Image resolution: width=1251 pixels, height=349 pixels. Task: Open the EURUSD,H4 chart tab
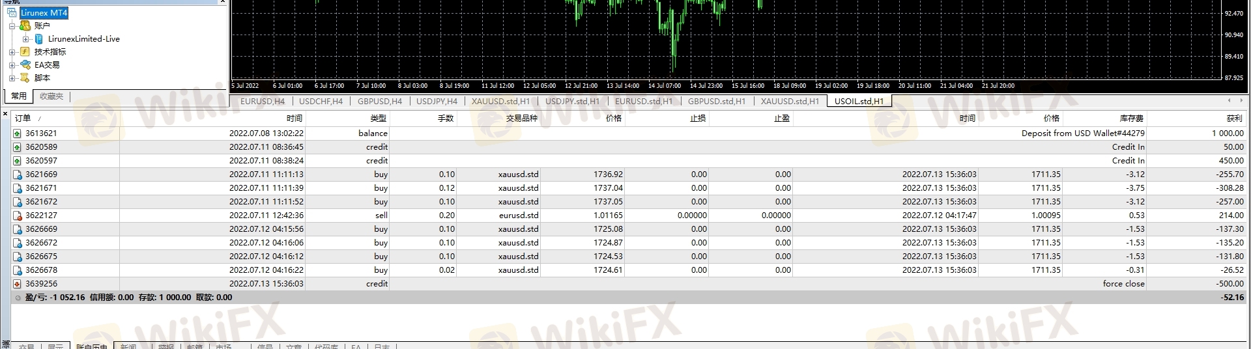click(262, 101)
